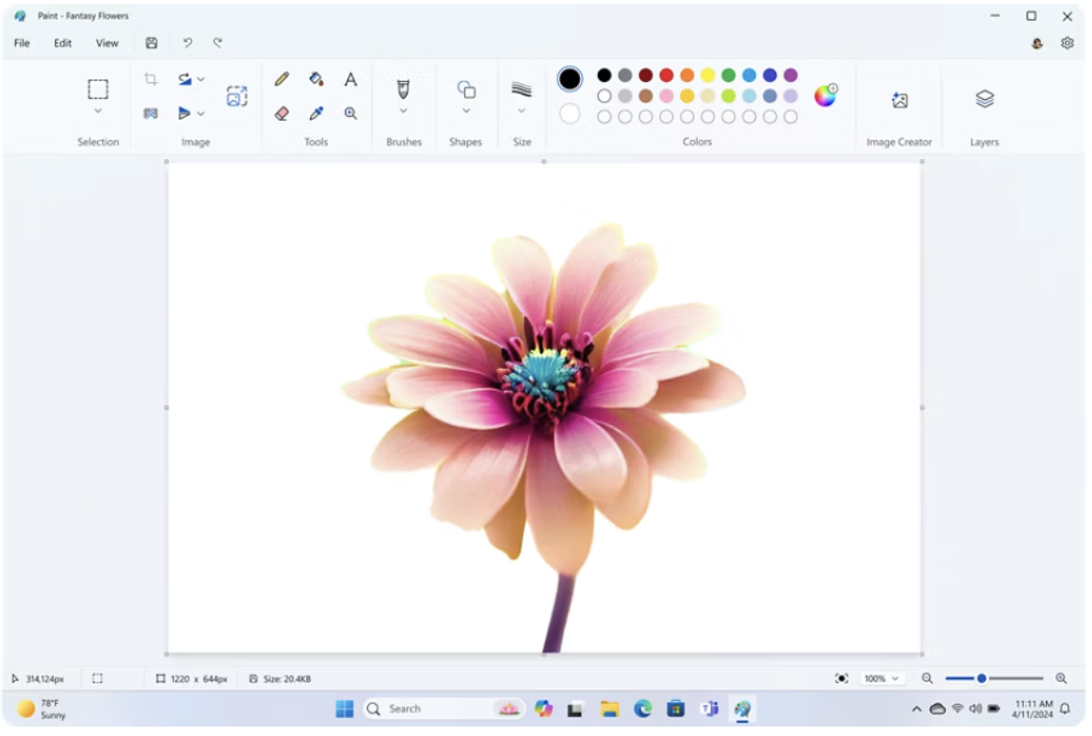The image size is (1092, 736).
Task: Expand the Shapes dropdown arrow
Action: coord(466,111)
